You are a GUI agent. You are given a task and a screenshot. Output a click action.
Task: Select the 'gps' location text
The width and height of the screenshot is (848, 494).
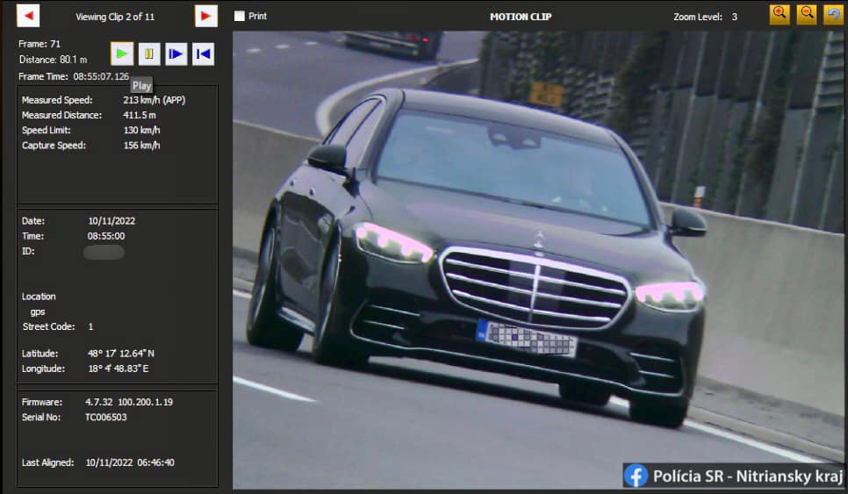point(38,311)
